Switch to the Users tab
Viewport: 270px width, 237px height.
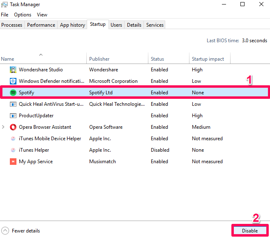[116, 25]
